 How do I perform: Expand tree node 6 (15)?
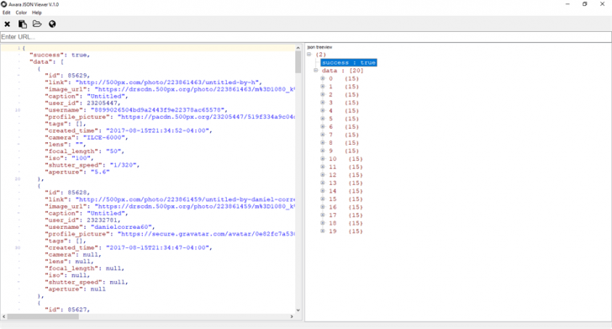[323, 126]
